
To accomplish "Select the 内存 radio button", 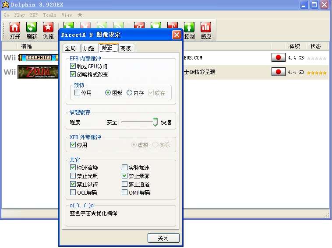I will point(129,93).
